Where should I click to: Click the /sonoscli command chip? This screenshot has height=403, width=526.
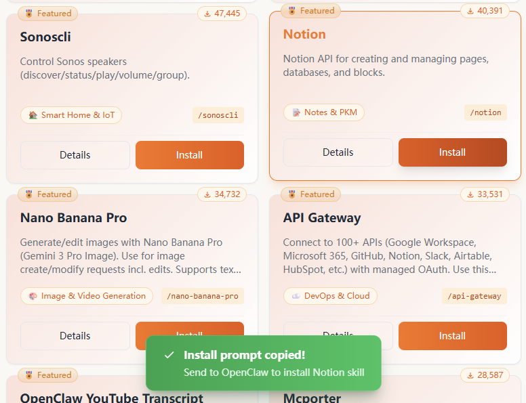(218, 115)
